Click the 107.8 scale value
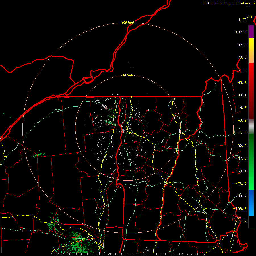Screen dimensions: 256x256 [241, 32]
